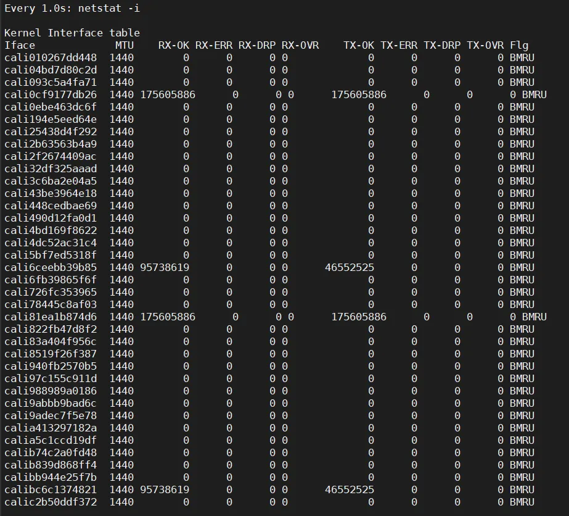Click the 'MTU' column header
Viewport: 569px width, 516px height.
tap(125, 46)
